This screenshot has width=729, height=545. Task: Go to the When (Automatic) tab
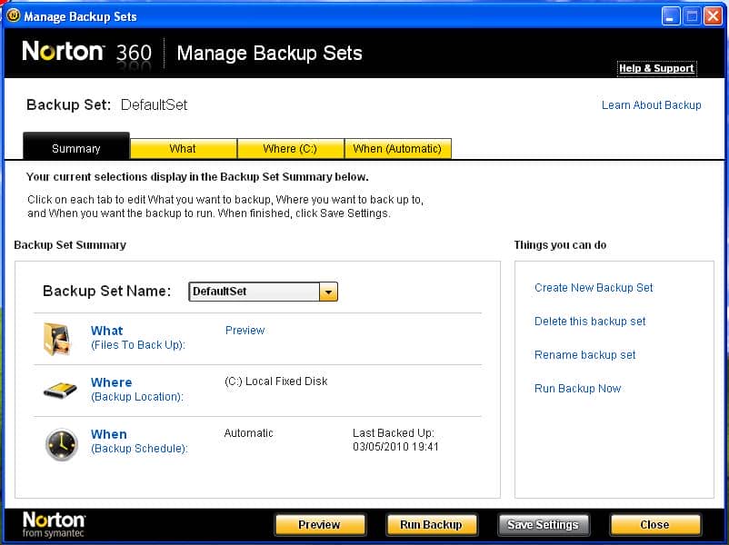point(397,149)
